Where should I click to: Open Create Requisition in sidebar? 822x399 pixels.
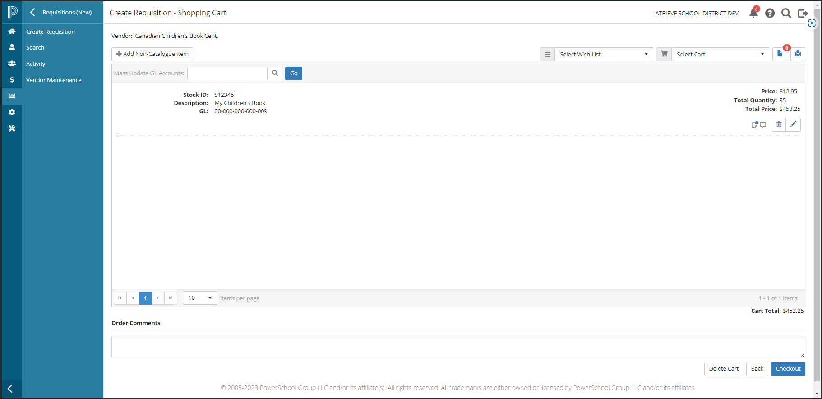(51, 32)
